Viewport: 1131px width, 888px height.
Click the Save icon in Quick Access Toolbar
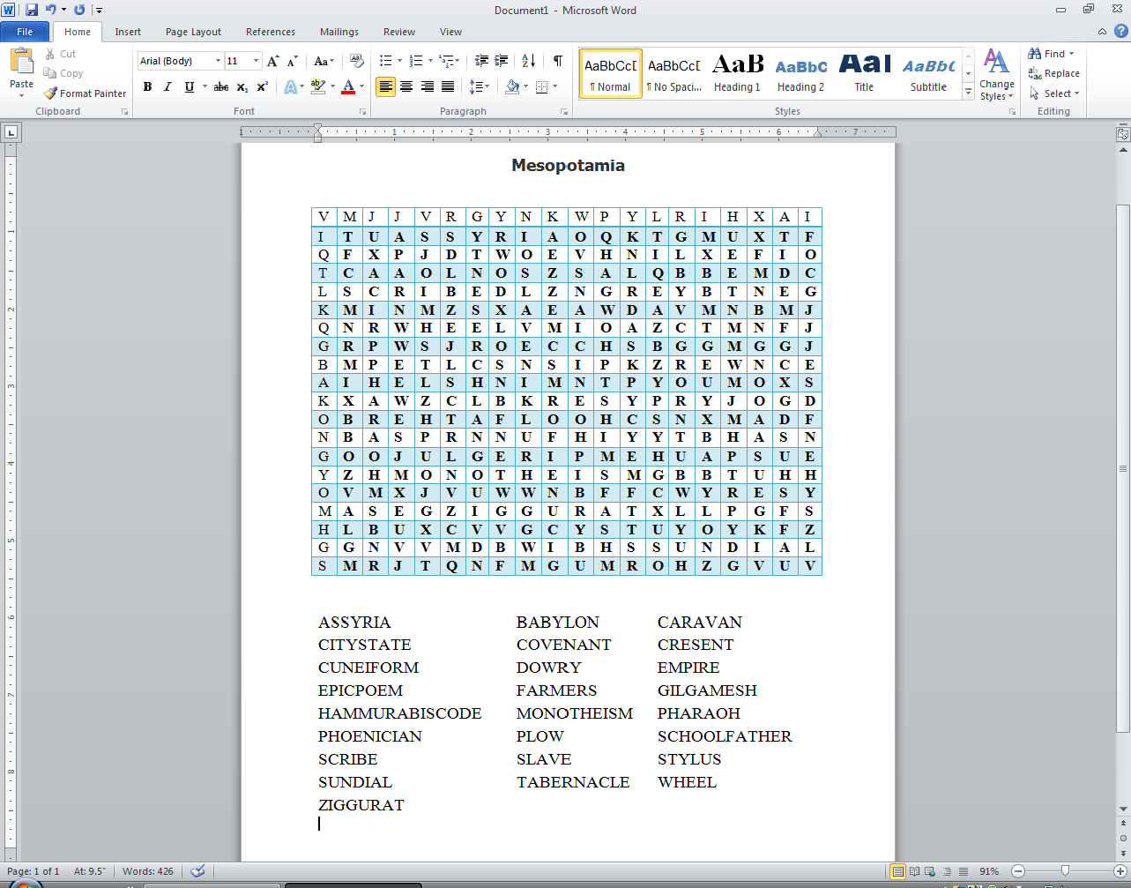tap(32, 10)
